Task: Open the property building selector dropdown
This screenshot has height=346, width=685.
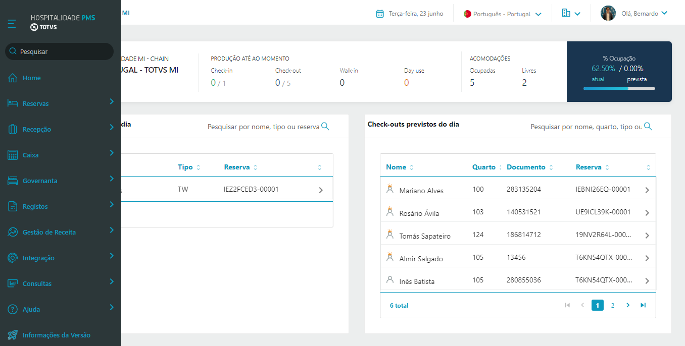Action: pos(571,14)
